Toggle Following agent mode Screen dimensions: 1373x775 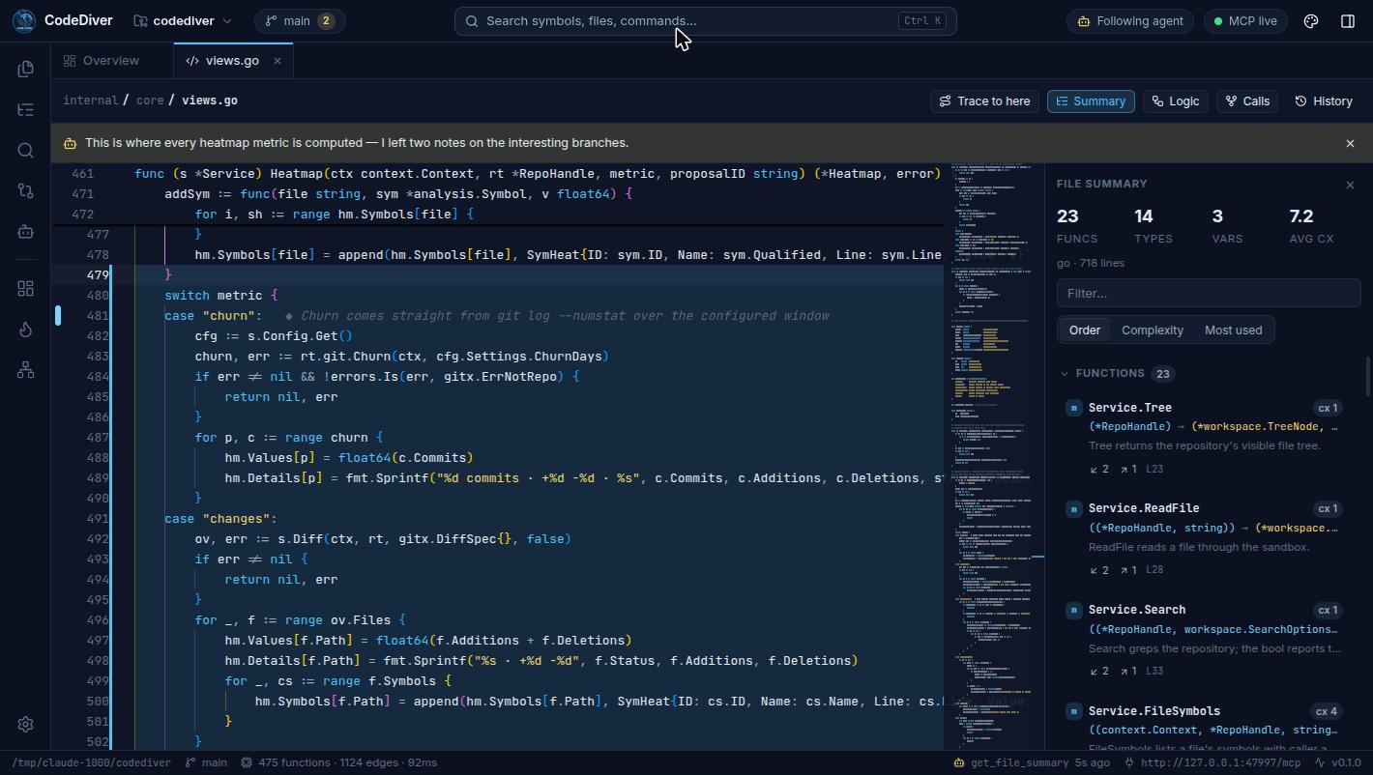(x=1130, y=20)
